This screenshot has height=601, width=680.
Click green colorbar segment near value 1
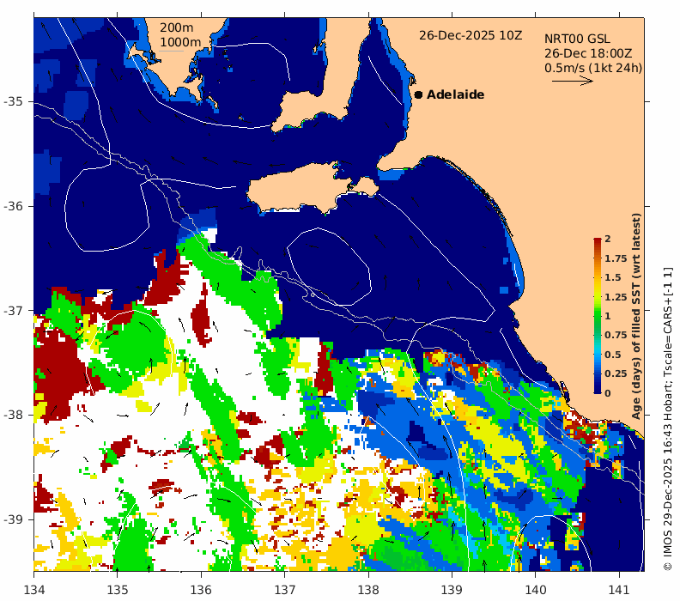pos(598,316)
